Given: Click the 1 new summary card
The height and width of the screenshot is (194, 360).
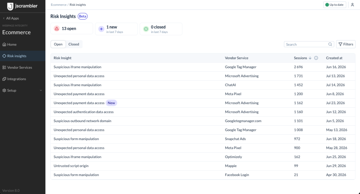Looking at the screenshot, I should tap(116, 29).
